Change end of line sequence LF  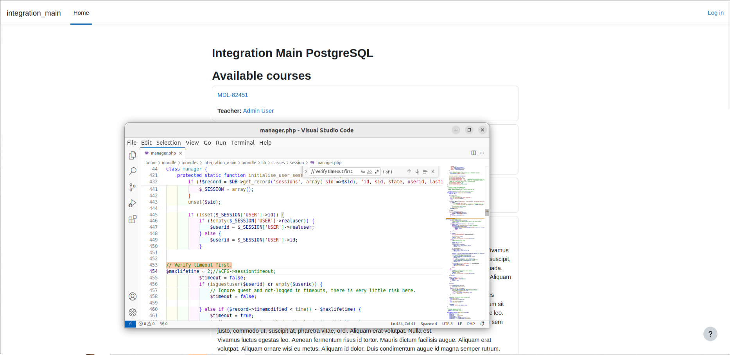[460, 324]
